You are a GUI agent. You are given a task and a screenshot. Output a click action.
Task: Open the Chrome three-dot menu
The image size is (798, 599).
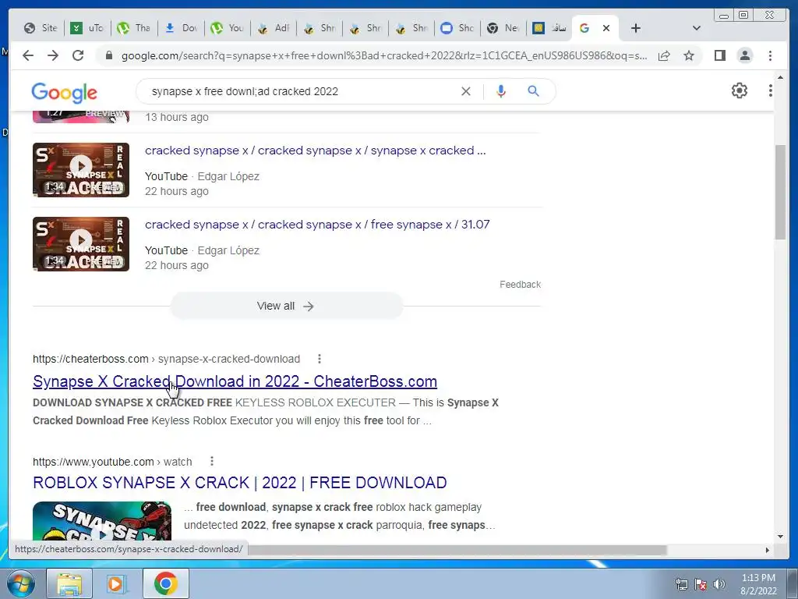tap(770, 55)
